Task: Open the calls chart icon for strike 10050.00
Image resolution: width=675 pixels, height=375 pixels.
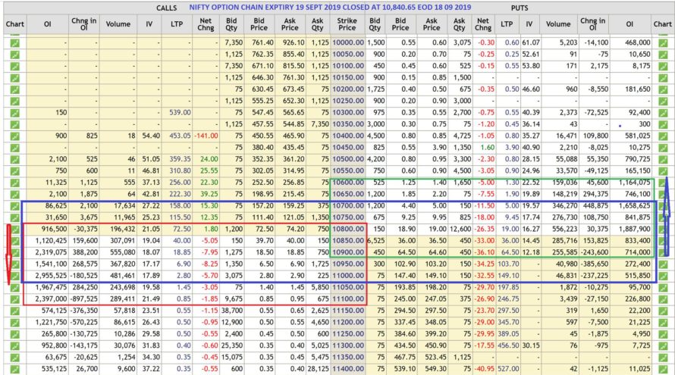Action: click(x=14, y=55)
